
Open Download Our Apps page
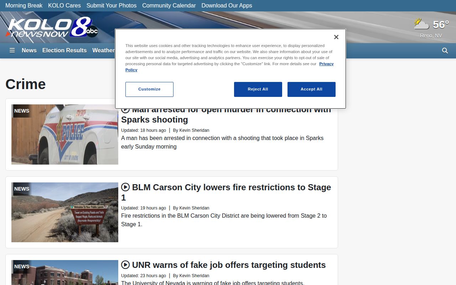tap(227, 6)
